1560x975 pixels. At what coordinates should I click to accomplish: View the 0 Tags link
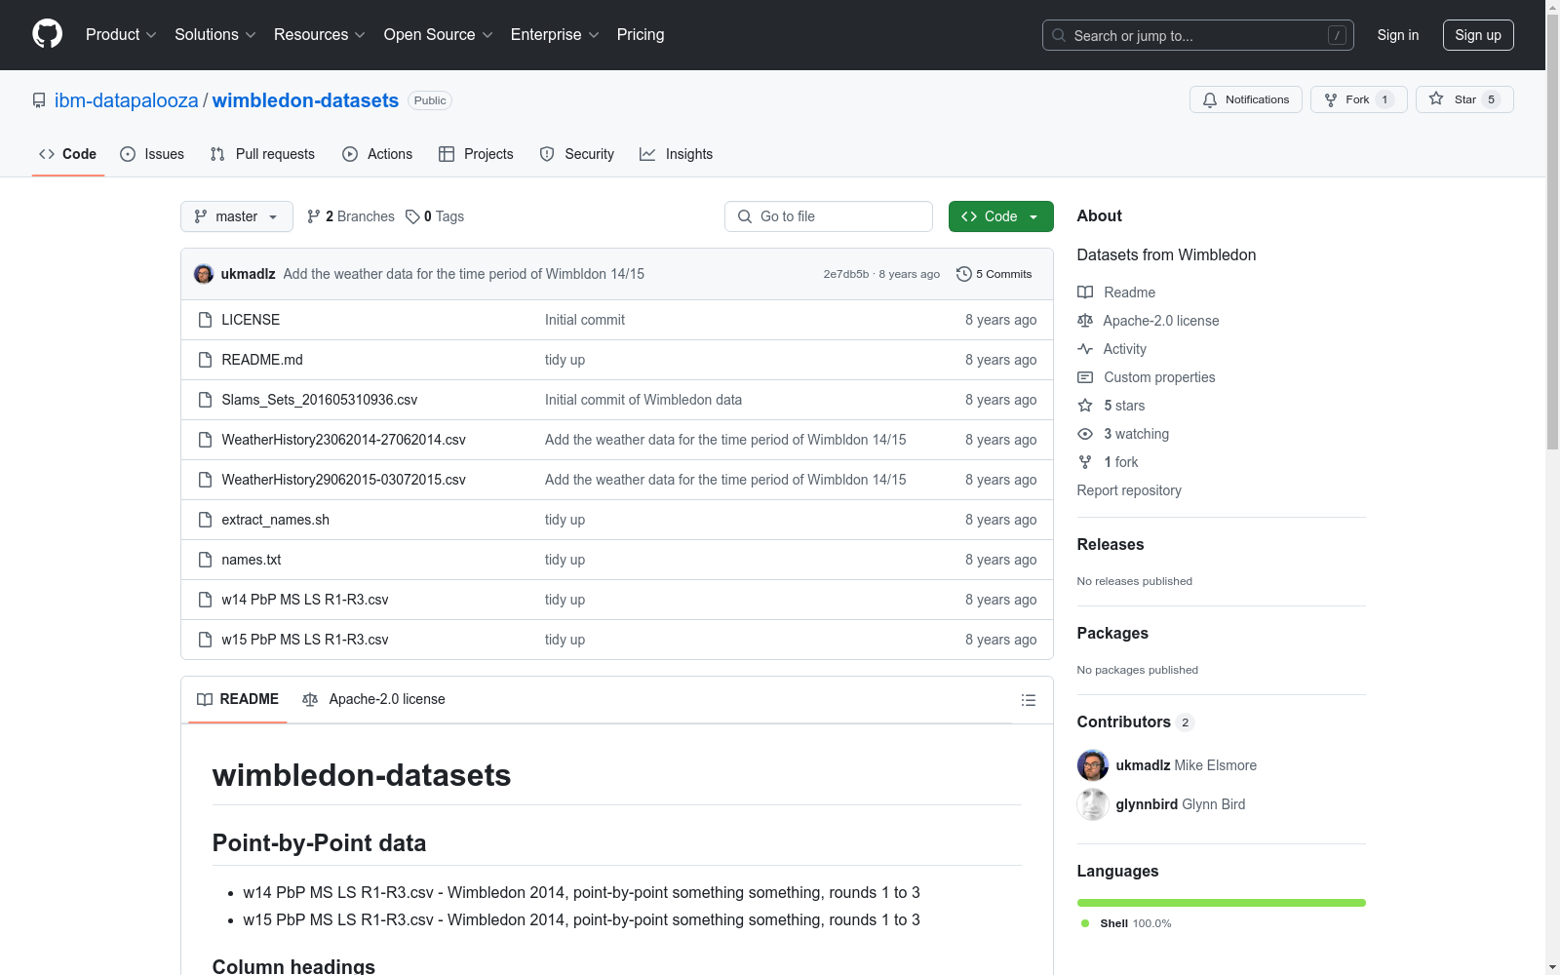(435, 216)
